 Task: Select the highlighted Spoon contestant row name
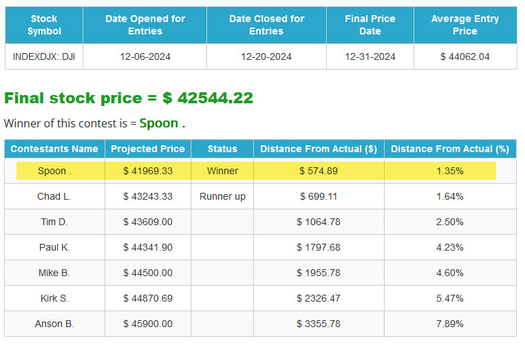pos(54,171)
